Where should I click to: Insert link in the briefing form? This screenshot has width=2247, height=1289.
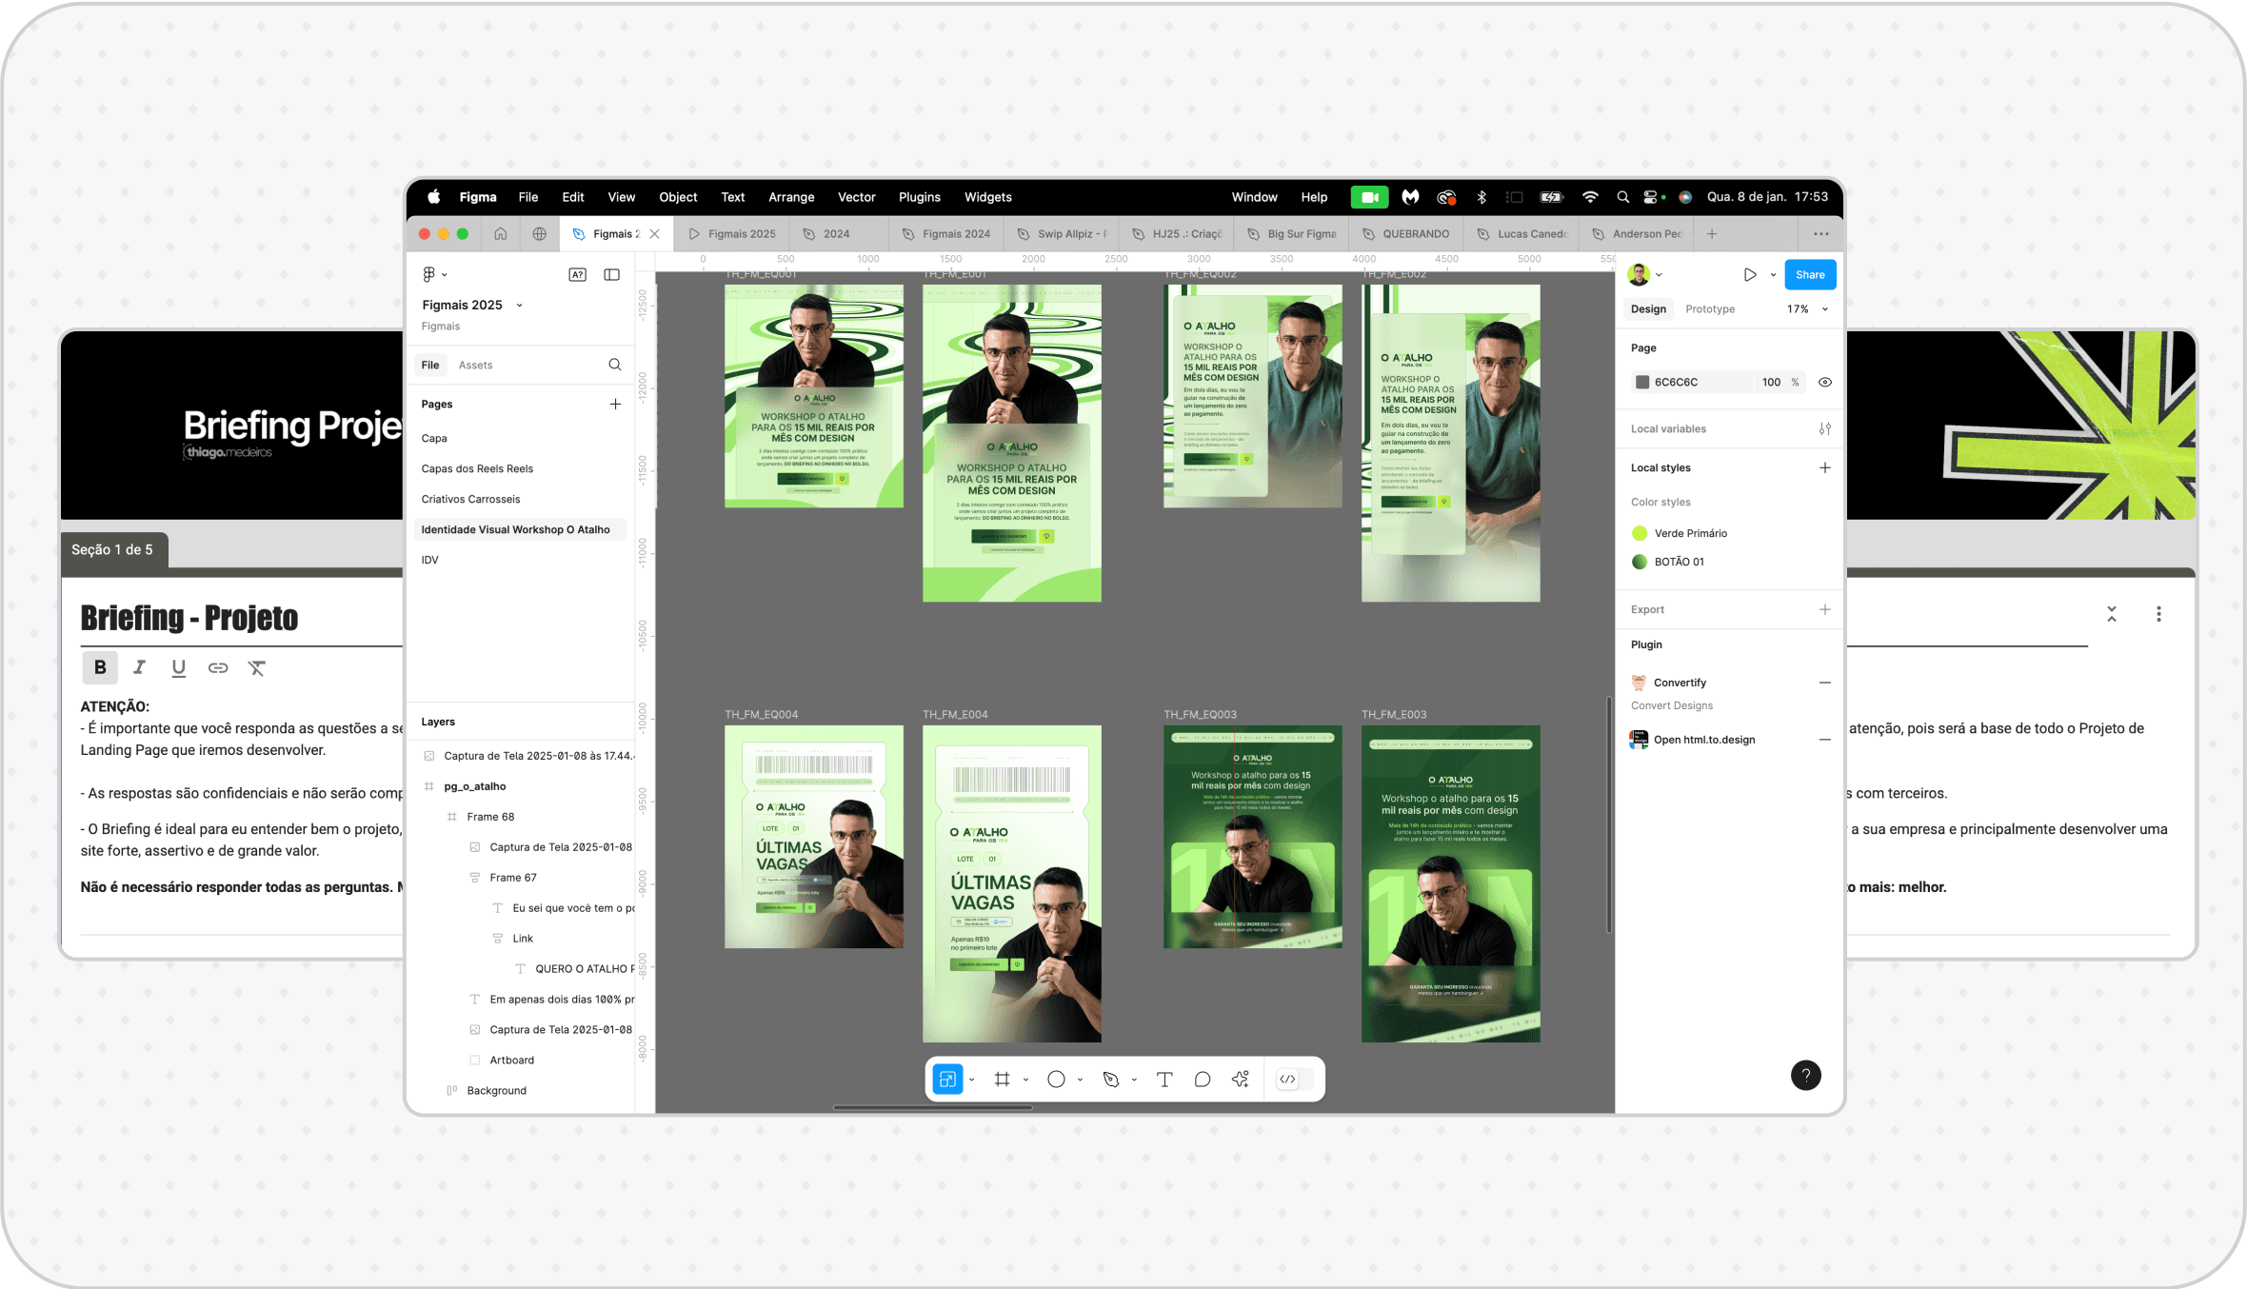click(x=218, y=667)
